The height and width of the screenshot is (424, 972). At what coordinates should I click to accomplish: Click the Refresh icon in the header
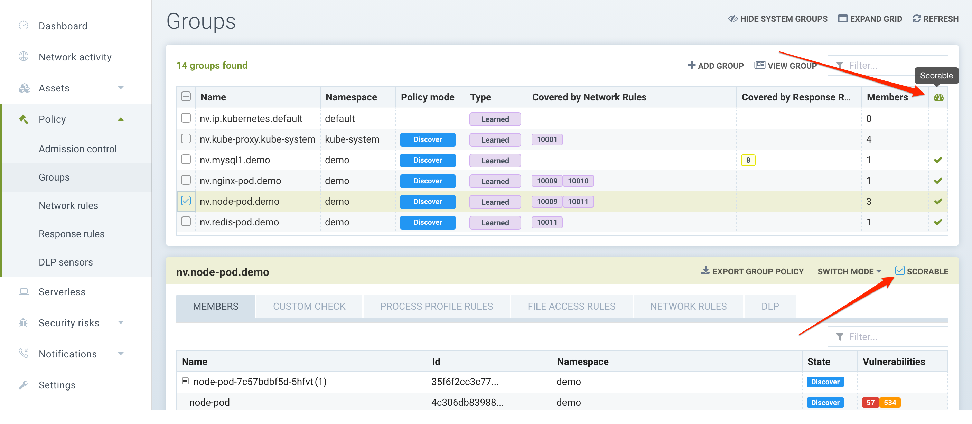coord(916,18)
